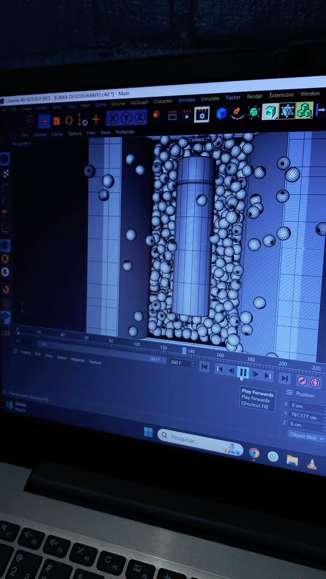326x579 pixels.
Task: Toggle the X axis lock
Action: (113, 119)
